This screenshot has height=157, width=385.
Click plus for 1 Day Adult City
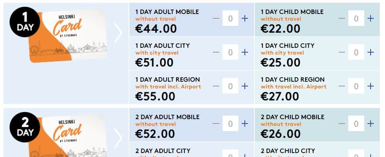click(245, 52)
